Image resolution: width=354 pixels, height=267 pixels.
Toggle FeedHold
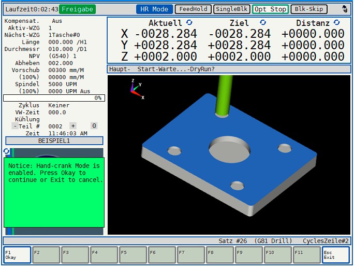(x=193, y=9)
